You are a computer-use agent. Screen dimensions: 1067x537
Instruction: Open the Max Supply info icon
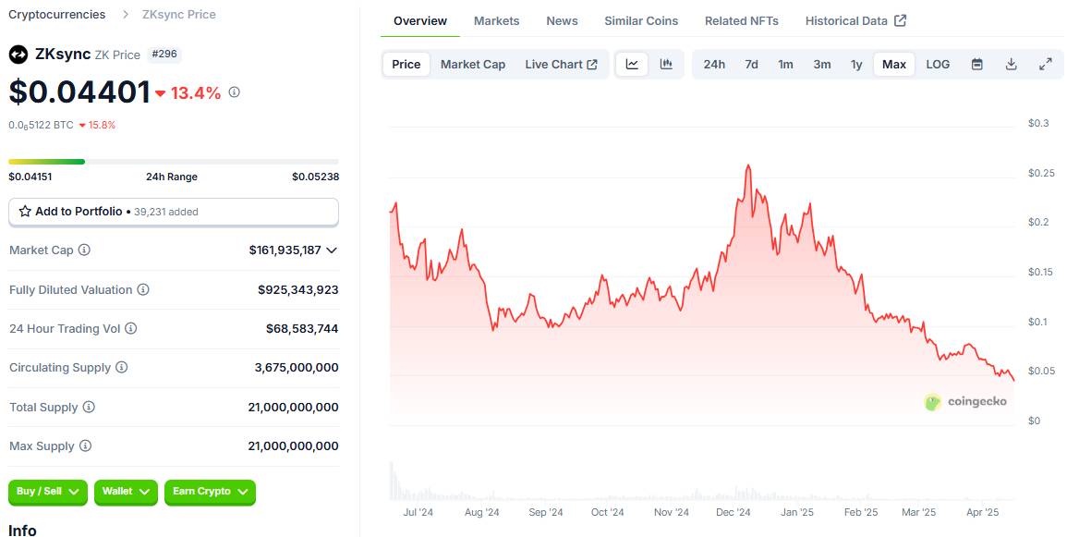click(x=85, y=445)
